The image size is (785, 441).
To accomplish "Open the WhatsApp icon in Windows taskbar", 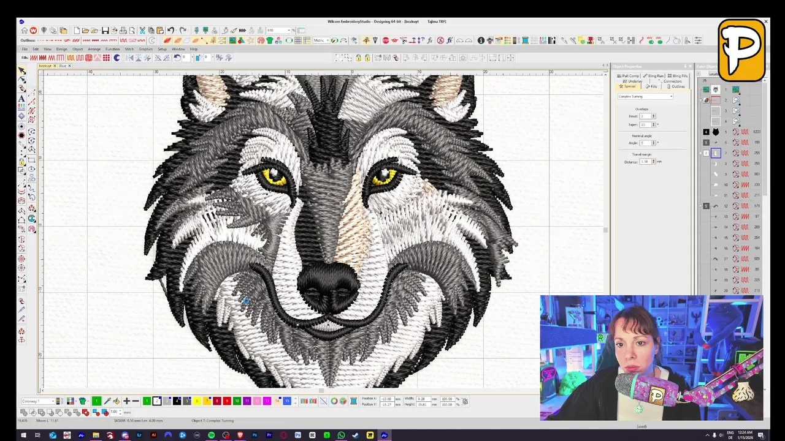I will point(341,435).
